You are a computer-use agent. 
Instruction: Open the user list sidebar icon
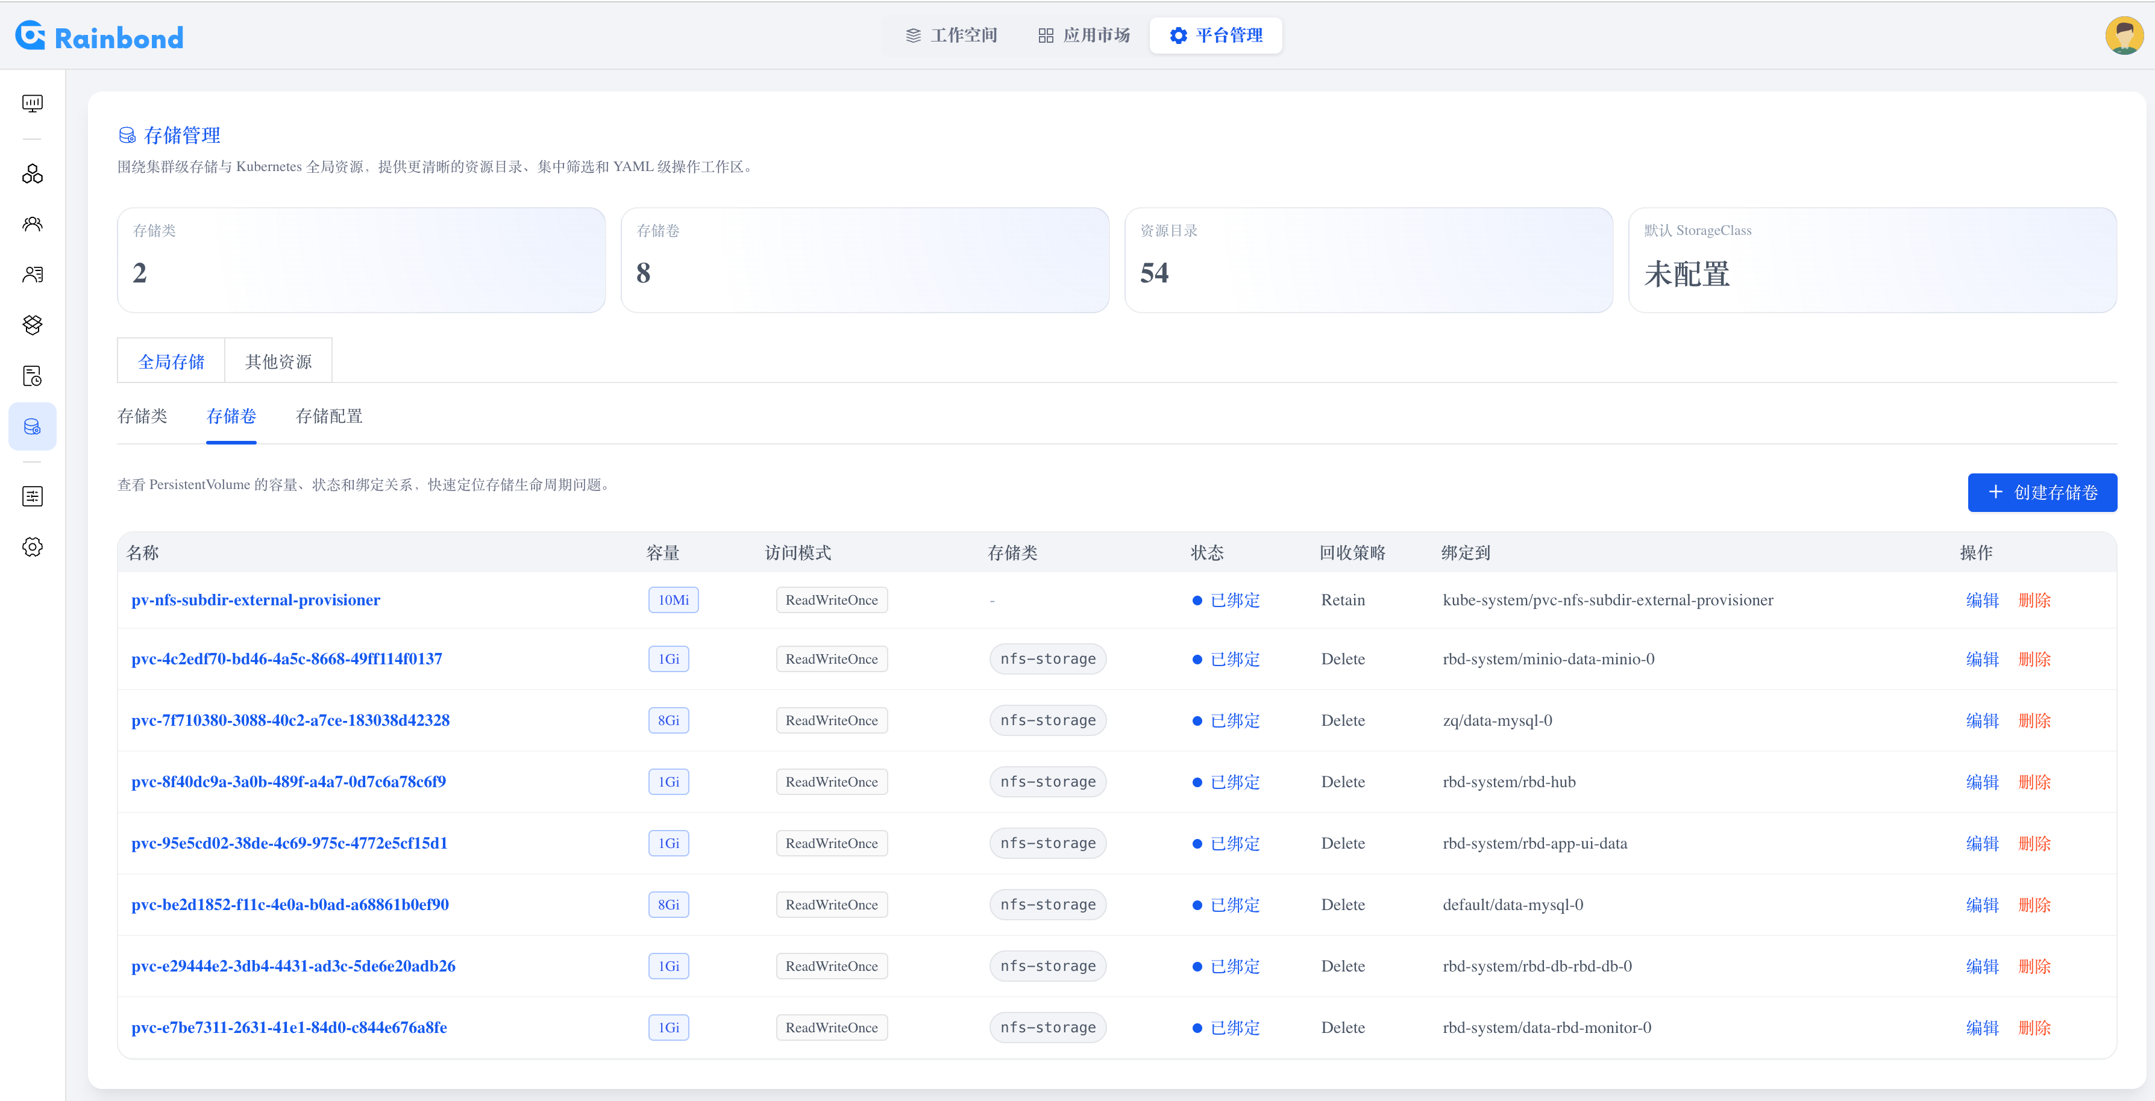tap(32, 274)
